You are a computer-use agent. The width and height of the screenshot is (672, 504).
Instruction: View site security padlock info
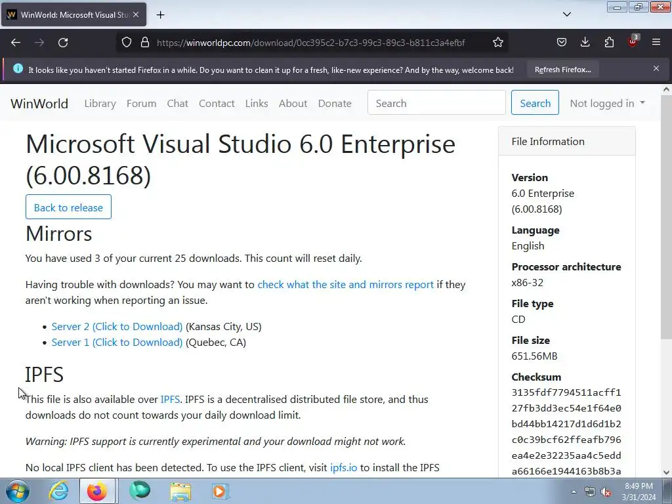(145, 43)
